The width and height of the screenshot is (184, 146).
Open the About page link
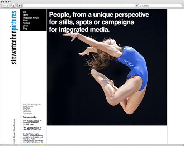[x=25, y=20]
